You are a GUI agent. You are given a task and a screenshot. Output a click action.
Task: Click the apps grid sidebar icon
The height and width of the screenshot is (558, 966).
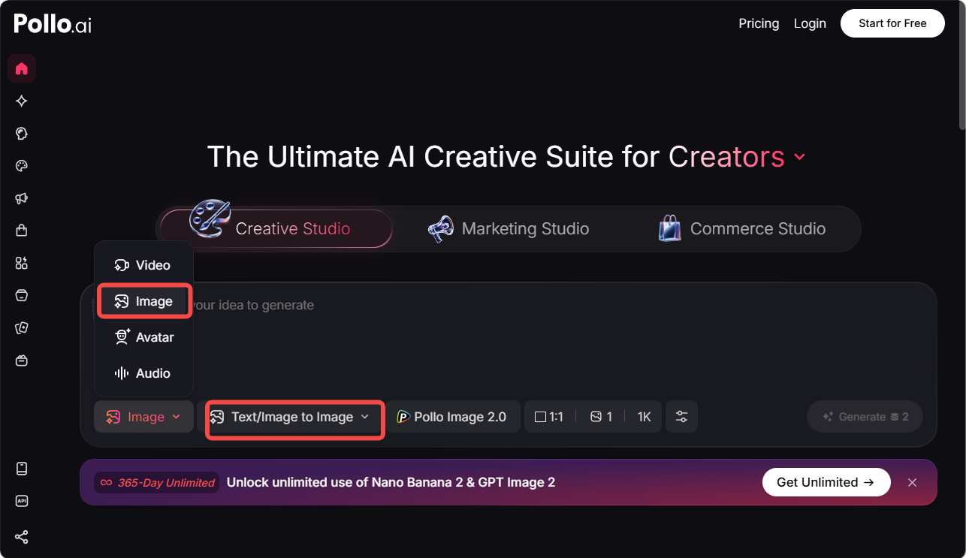click(x=22, y=263)
